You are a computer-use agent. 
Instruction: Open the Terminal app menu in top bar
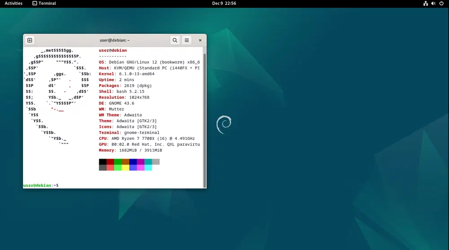(44, 4)
